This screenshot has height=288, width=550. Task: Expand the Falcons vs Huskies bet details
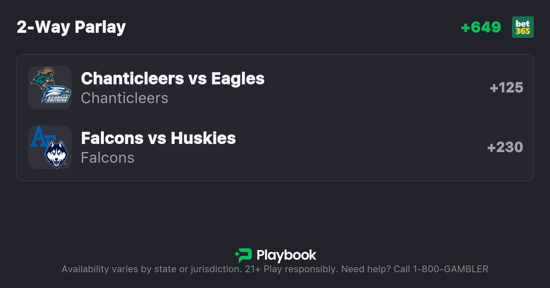pyautogui.click(x=158, y=138)
